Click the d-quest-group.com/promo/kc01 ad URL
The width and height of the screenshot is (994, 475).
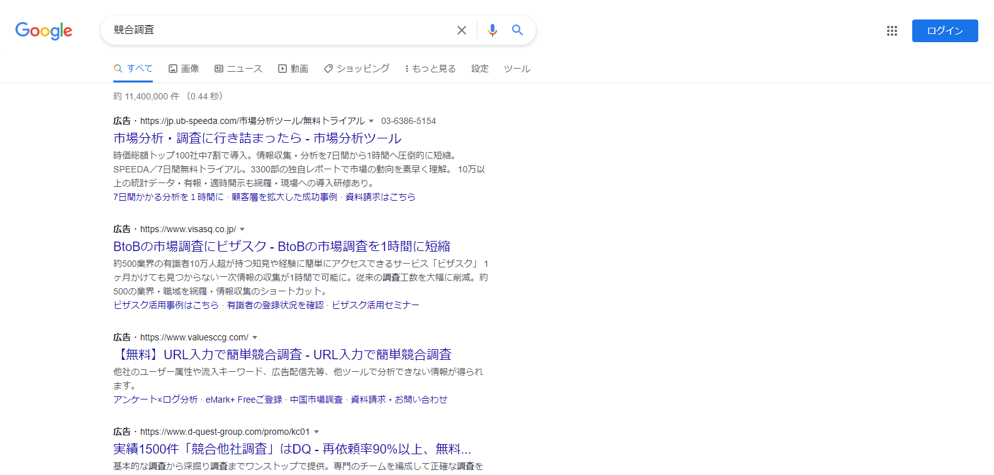tap(225, 432)
